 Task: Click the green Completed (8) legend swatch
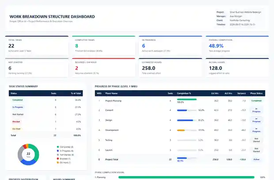[x=58, y=147]
